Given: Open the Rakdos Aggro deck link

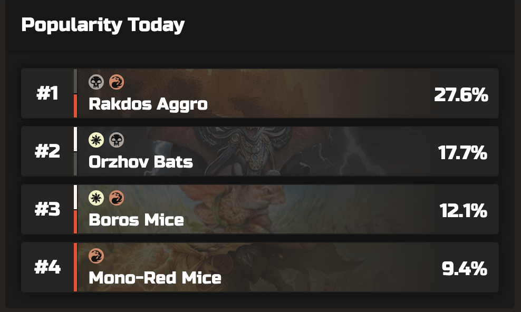Looking at the screenshot, I should (x=148, y=104).
